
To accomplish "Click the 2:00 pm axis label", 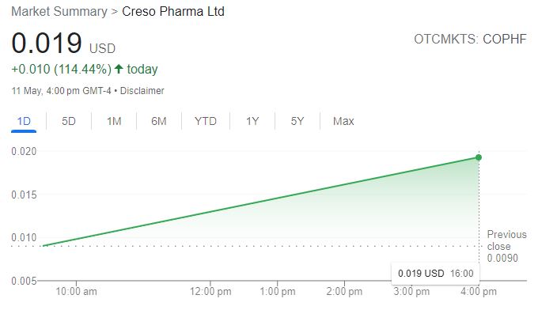I will pyautogui.click(x=344, y=292).
